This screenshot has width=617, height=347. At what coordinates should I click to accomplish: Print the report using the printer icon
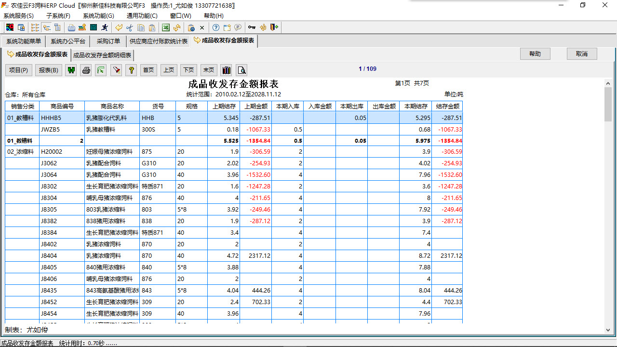point(86,70)
